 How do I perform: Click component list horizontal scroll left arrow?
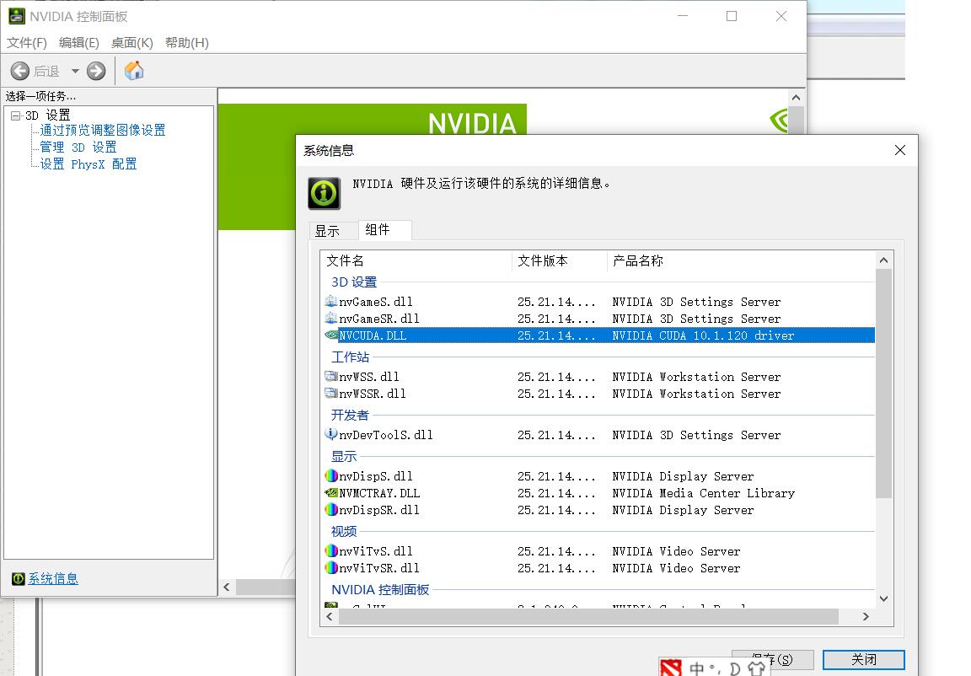330,616
